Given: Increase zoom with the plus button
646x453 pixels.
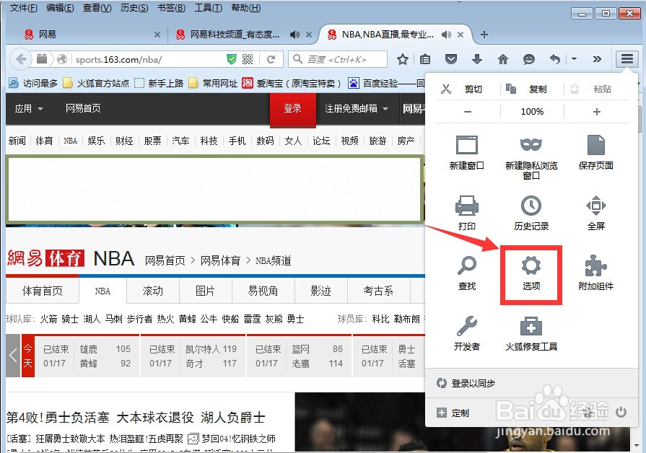Looking at the screenshot, I should (x=597, y=112).
